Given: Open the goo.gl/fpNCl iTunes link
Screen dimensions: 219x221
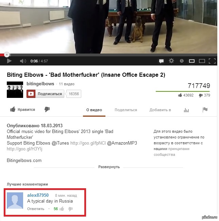Looking at the screenshot, I should tap(88, 143).
